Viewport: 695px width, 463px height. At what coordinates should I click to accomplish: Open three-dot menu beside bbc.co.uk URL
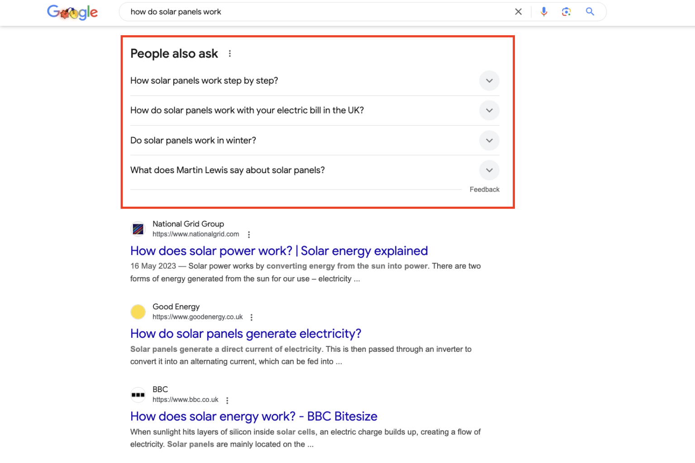click(227, 400)
